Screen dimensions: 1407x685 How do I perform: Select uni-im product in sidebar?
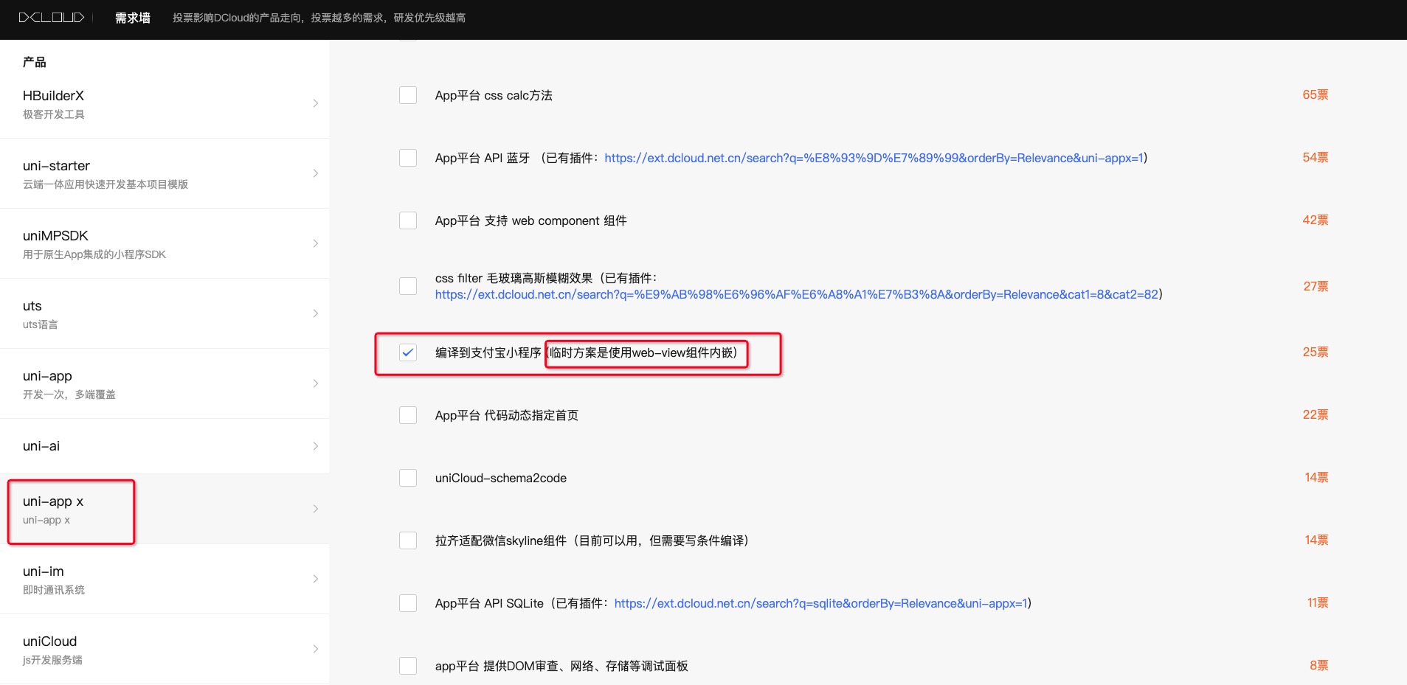(x=165, y=579)
